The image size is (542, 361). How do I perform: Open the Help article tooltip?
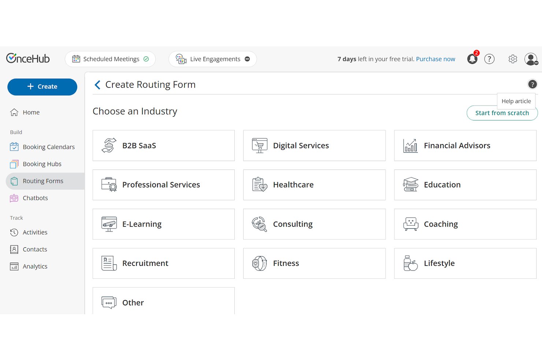516,101
